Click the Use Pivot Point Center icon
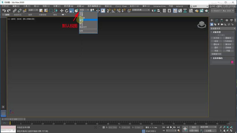 (92, 11)
